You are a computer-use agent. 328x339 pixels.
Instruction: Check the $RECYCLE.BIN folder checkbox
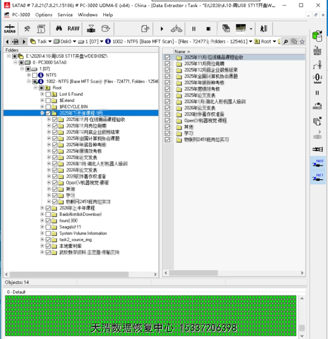point(48,107)
